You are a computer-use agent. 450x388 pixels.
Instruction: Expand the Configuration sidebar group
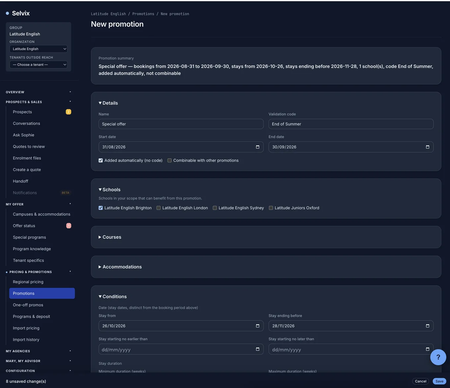point(38,371)
